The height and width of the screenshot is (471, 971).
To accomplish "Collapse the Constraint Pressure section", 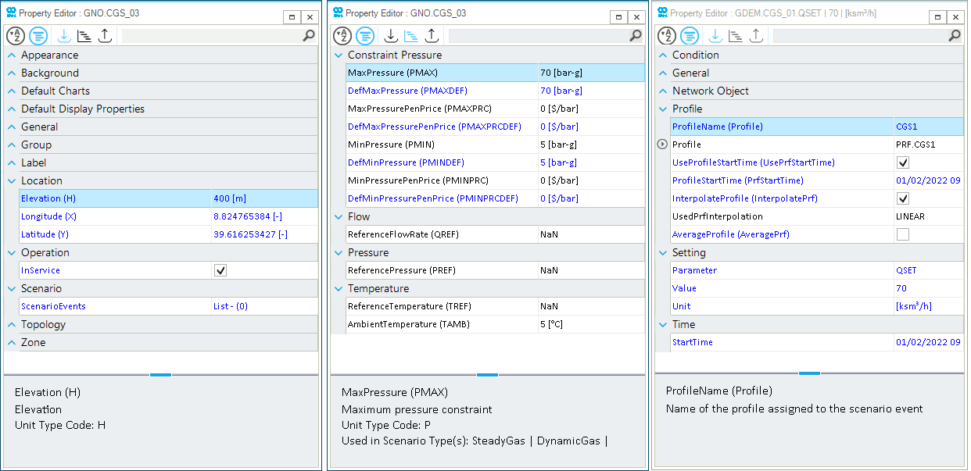I will pyautogui.click(x=338, y=55).
